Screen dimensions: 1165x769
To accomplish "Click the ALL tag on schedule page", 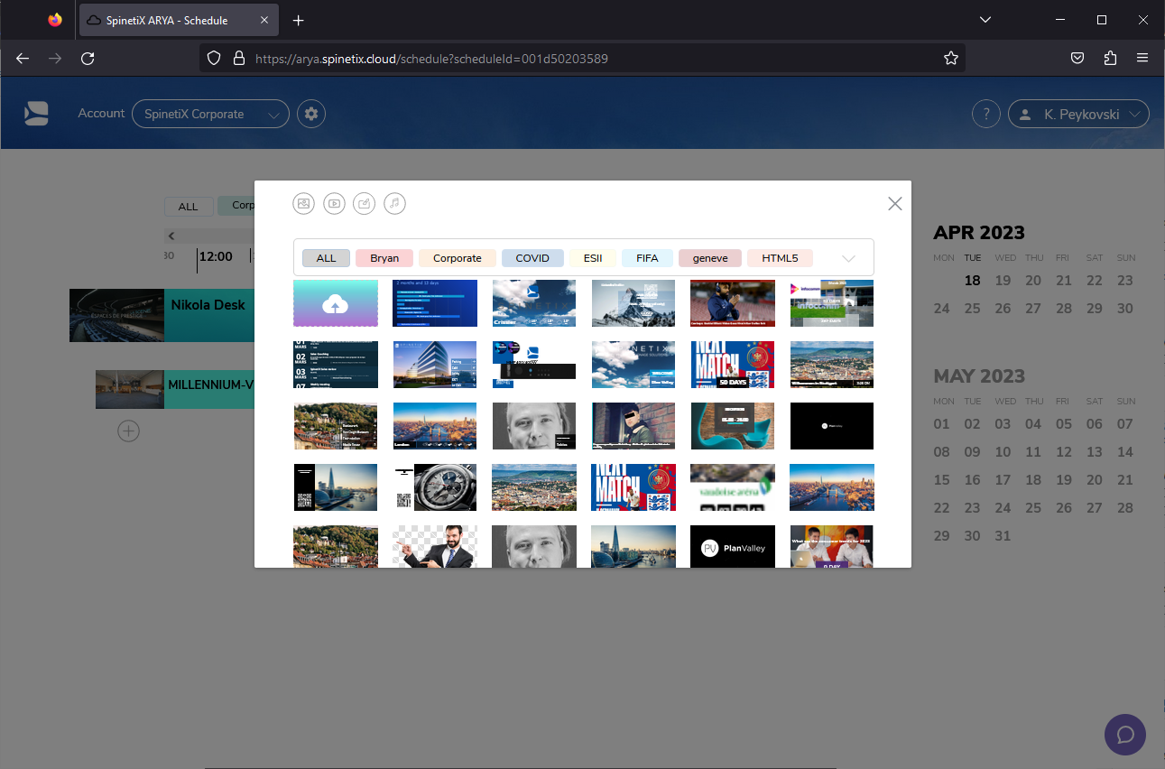I will (x=188, y=207).
